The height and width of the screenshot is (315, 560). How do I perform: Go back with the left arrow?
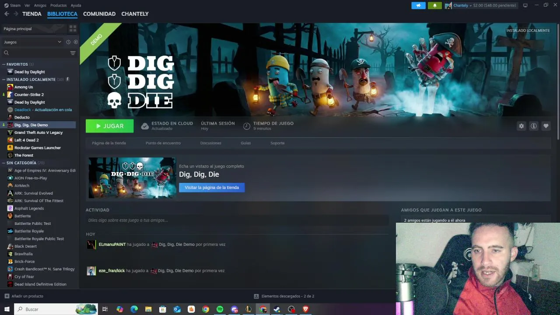point(7,14)
